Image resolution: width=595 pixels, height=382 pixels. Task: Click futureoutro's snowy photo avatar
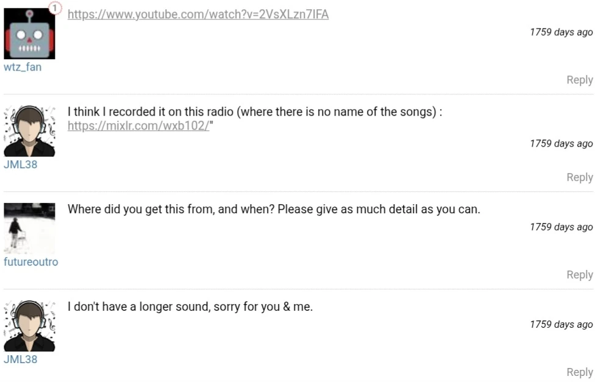(x=29, y=228)
